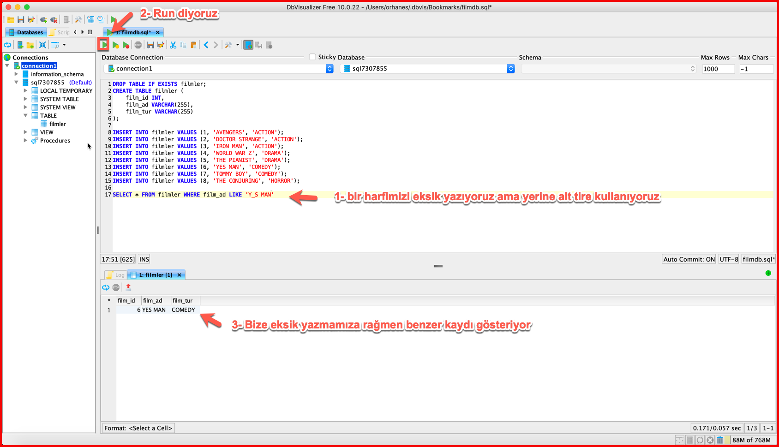
Task: Reload the Databases tree with the blue refresh icon
Action: coord(8,45)
